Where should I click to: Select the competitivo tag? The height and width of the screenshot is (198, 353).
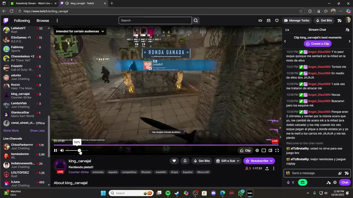coord(129,172)
